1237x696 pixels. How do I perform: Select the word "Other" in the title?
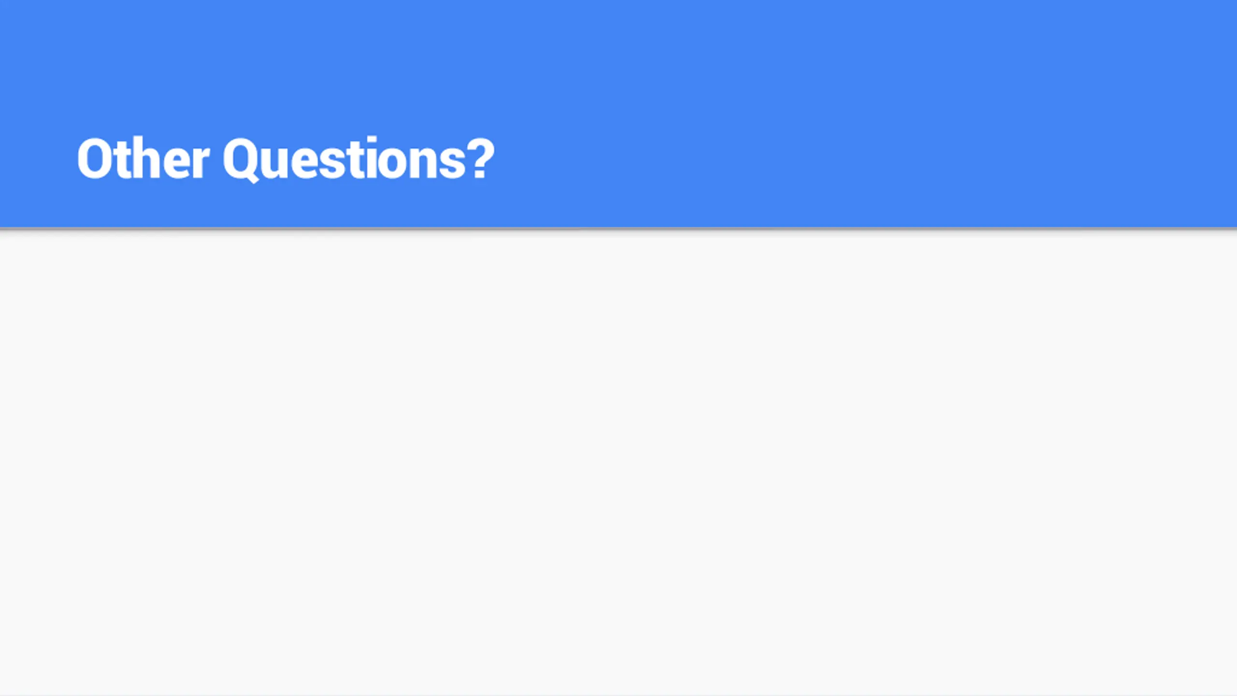tap(143, 159)
